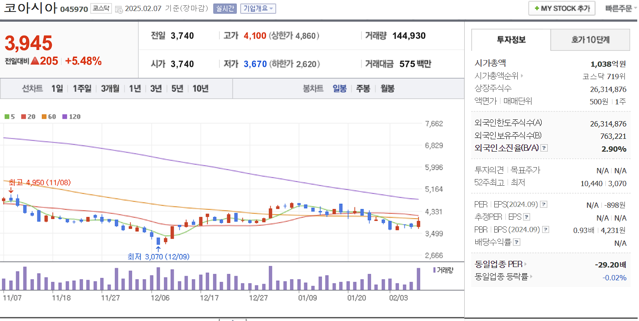Viewport: 639px width, 321px height.
Task: Click the MY STOCK 추가 button
Action: click(x=562, y=8)
